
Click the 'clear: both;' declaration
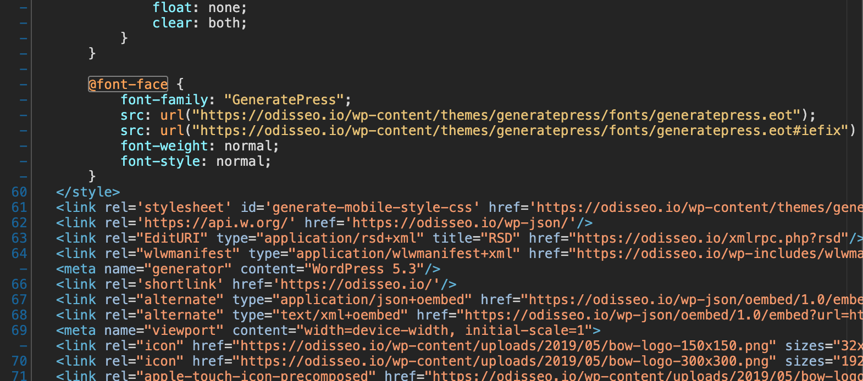pos(200,23)
